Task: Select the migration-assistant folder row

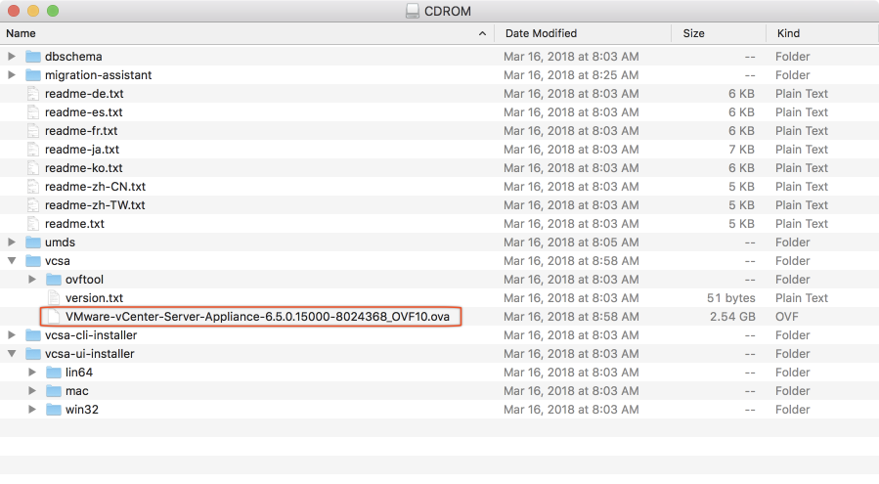Action: (98, 75)
